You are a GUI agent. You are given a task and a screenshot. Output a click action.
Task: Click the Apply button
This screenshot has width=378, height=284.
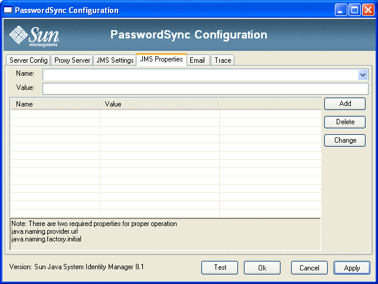point(352,267)
